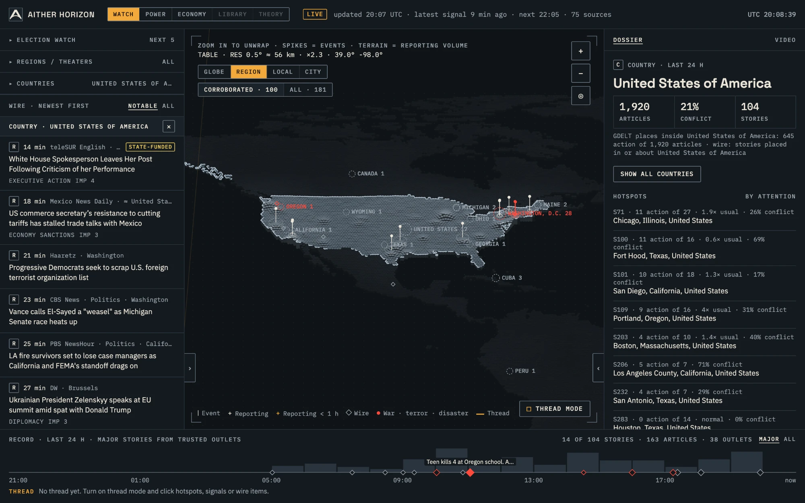
Task: Switch to the VIDEO tab
Action: (785, 40)
